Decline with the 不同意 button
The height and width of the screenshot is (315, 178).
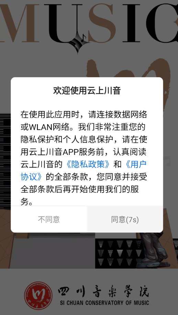coord(49,219)
